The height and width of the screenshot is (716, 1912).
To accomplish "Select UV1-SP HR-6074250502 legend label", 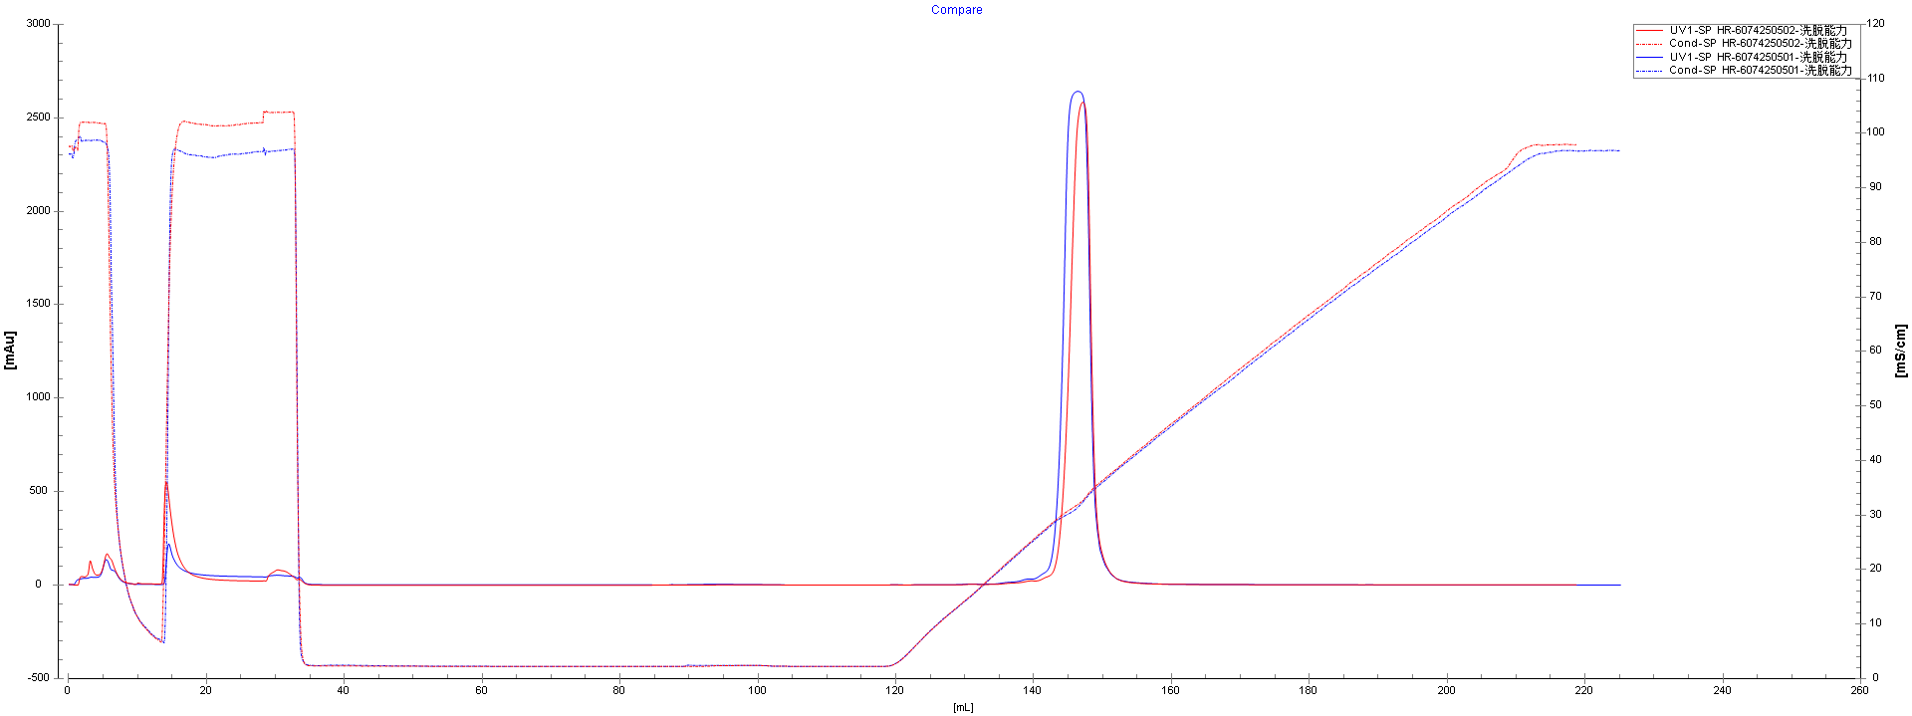I will click(1760, 31).
